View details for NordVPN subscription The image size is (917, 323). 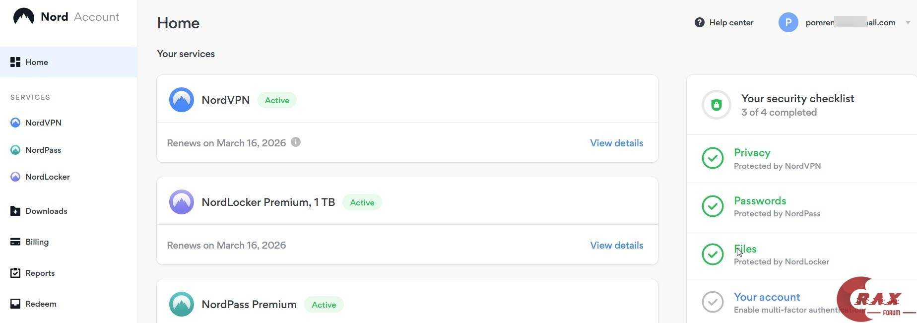[616, 143]
